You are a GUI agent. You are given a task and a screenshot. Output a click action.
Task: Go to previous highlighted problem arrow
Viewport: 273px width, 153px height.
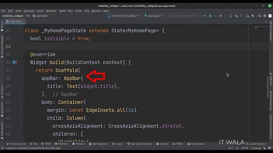coord(262,27)
